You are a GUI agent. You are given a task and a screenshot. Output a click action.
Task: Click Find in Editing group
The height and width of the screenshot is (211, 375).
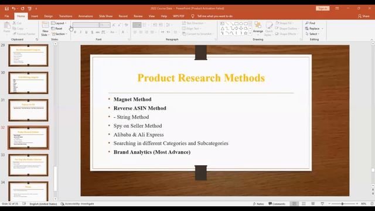point(310,23)
